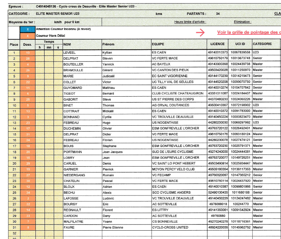
Task: Click the name cell BINET
Action: point(82,105)
